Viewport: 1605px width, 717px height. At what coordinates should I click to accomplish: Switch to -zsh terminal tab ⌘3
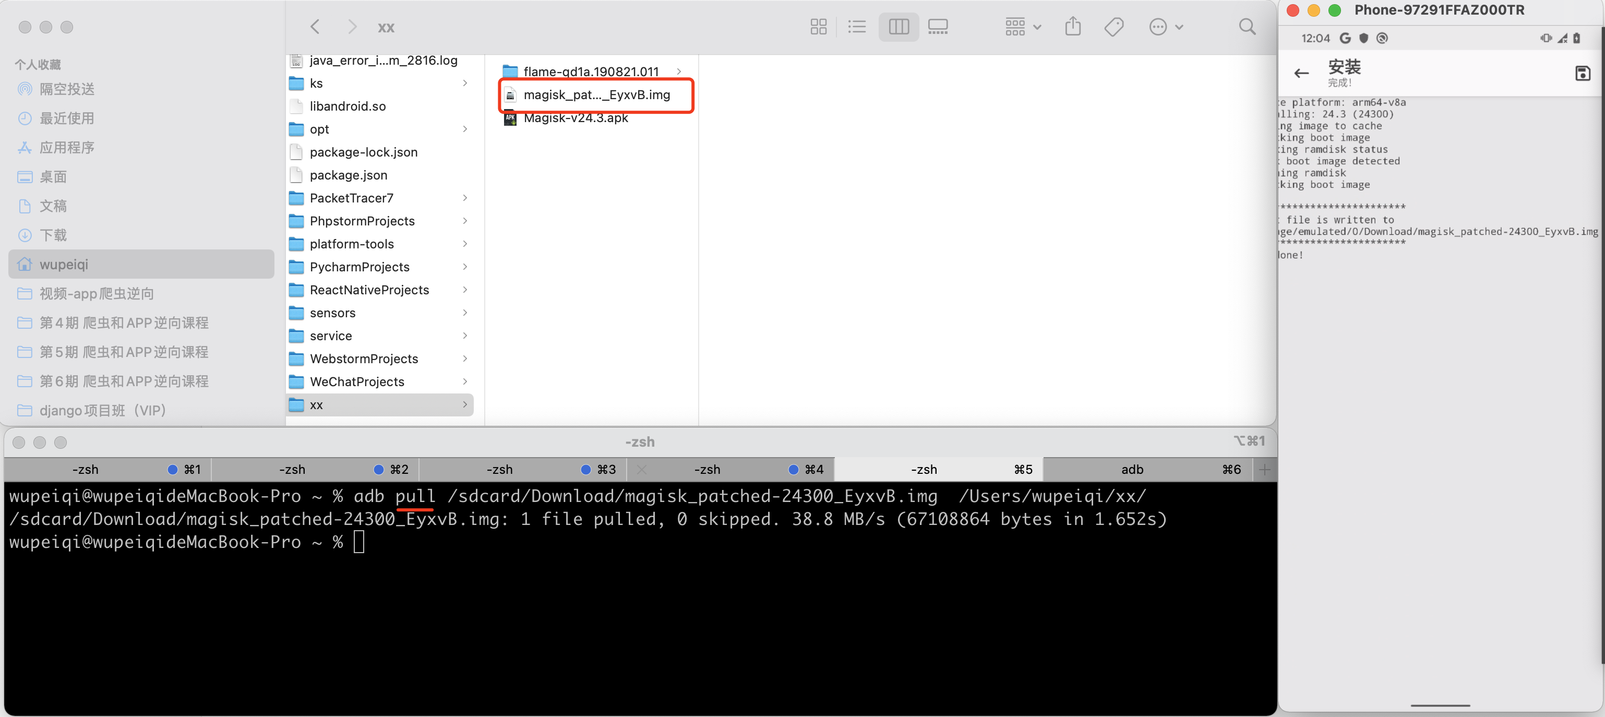pos(523,469)
